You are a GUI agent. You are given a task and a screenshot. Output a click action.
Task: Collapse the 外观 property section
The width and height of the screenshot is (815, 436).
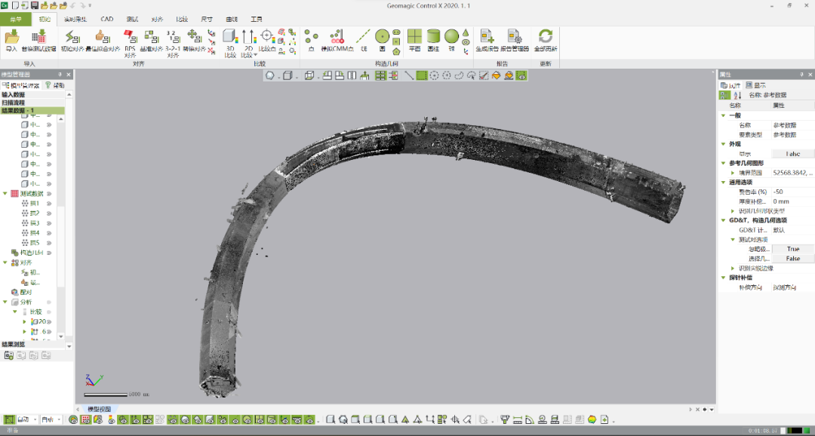(723, 145)
